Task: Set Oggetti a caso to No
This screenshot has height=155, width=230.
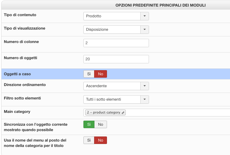Action: (x=100, y=74)
